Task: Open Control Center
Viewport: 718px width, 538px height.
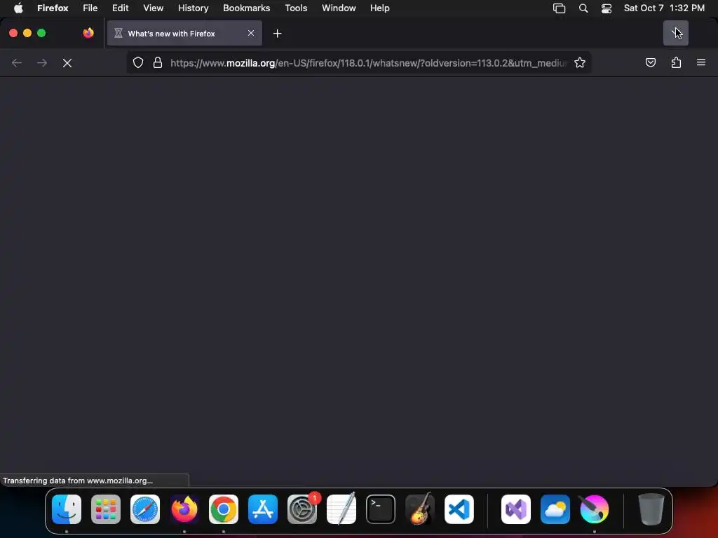Action: pos(607,8)
